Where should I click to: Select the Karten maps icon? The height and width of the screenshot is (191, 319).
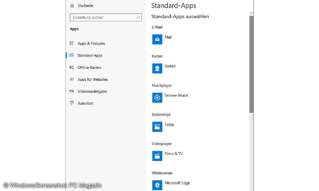coord(157,68)
